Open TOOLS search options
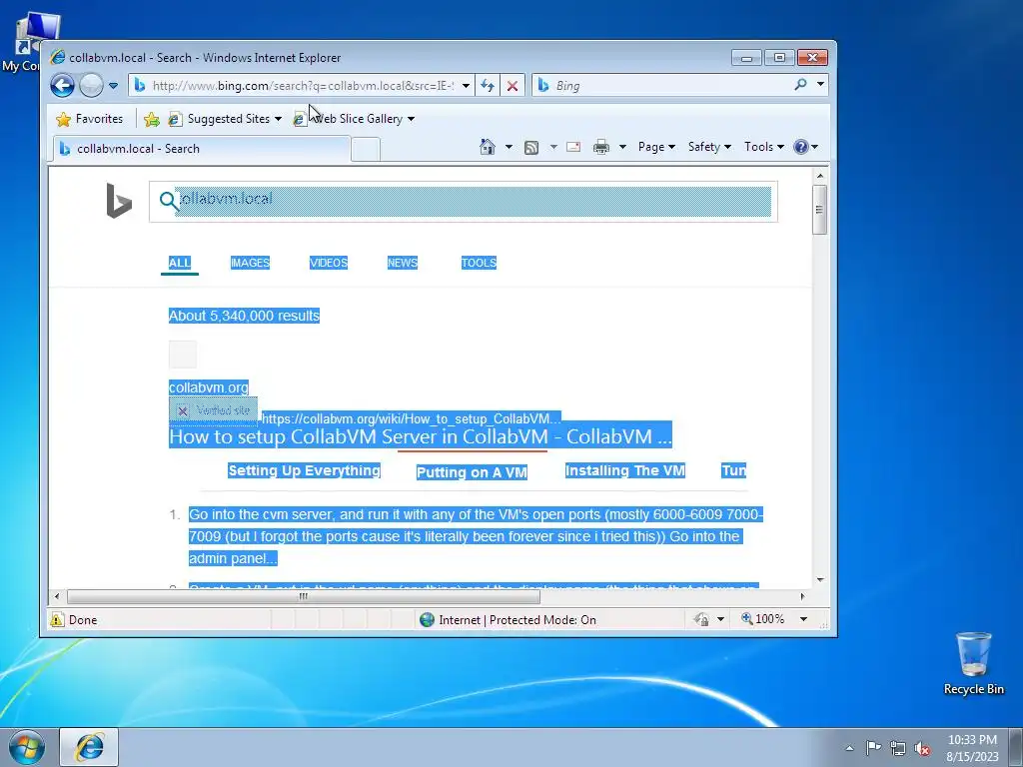 tap(479, 263)
